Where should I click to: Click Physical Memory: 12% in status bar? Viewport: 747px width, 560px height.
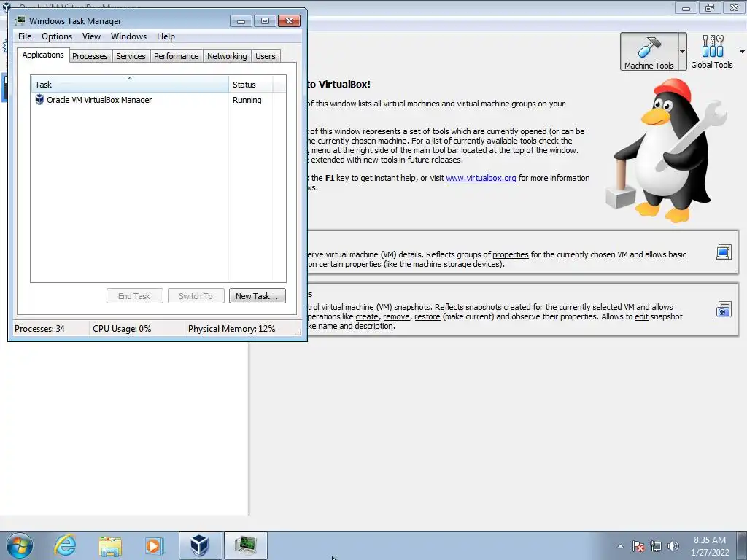[231, 329]
